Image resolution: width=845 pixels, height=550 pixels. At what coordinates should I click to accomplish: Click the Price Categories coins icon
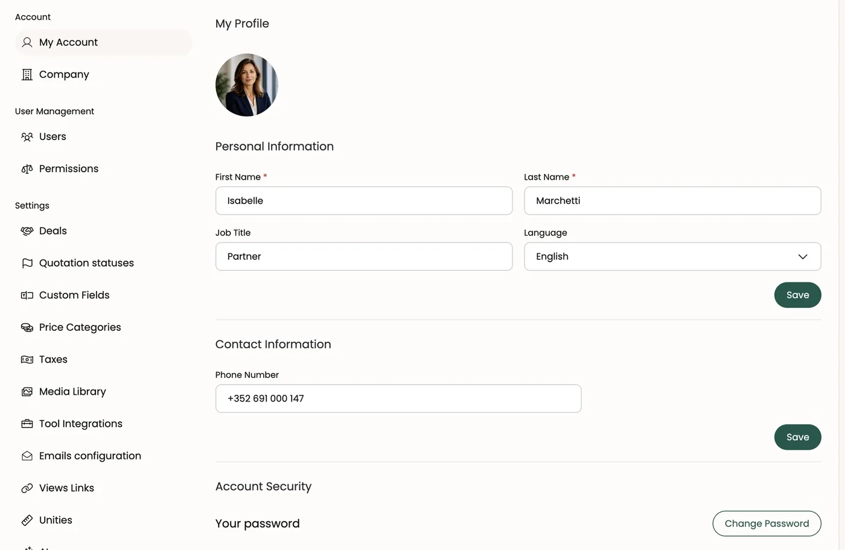point(27,327)
